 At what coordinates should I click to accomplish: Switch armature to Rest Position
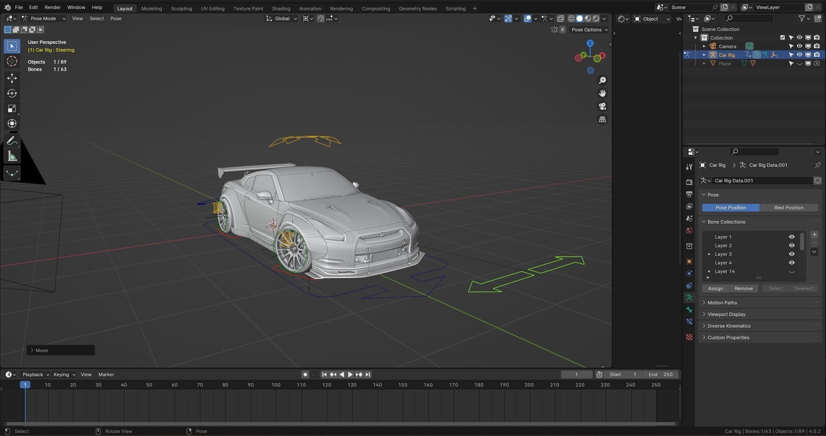(x=789, y=208)
